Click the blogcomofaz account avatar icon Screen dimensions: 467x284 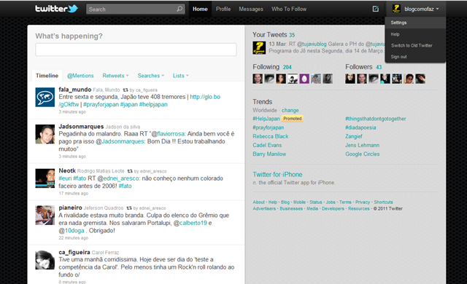click(396, 9)
